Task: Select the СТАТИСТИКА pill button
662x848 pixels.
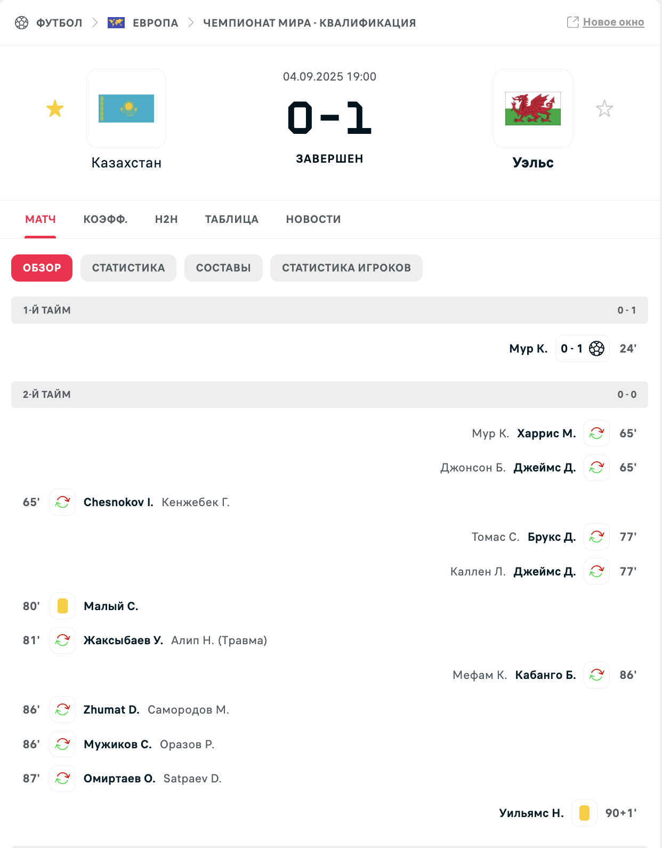Action: [x=128, y=268]
